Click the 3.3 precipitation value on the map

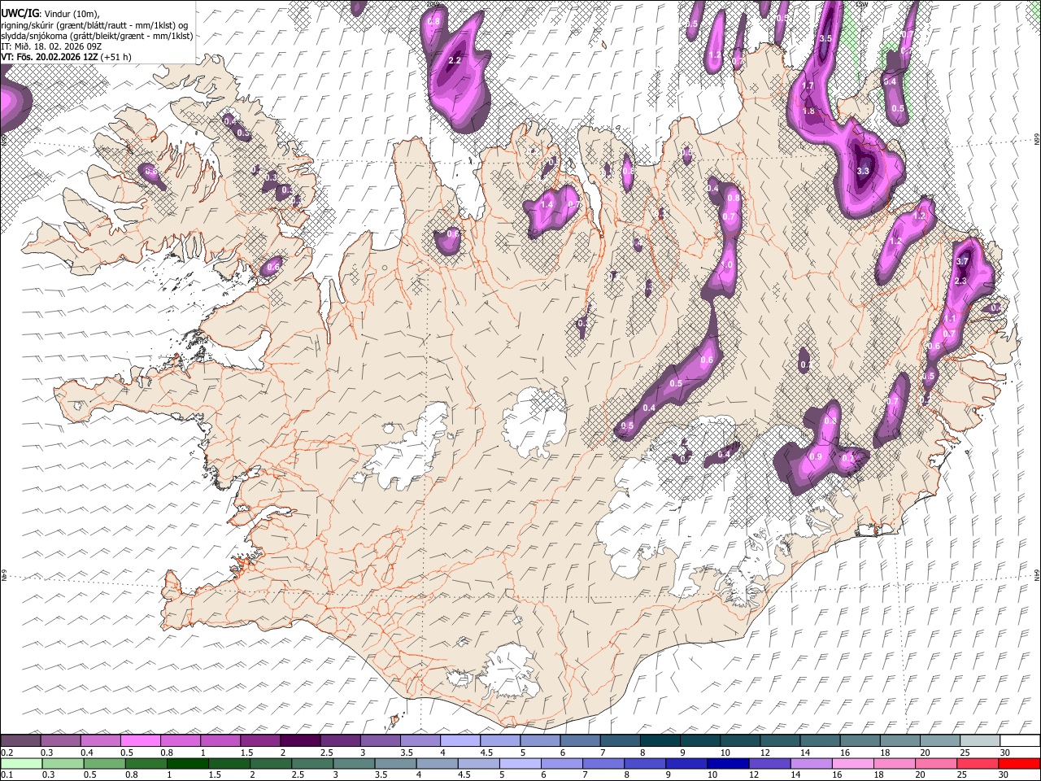click(x=863, y=171)
